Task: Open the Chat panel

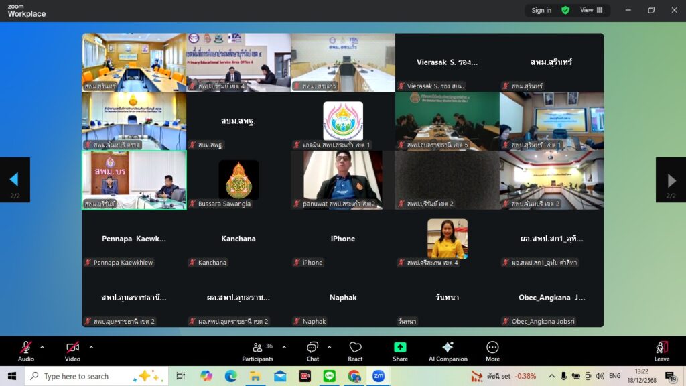Action: 312,351
